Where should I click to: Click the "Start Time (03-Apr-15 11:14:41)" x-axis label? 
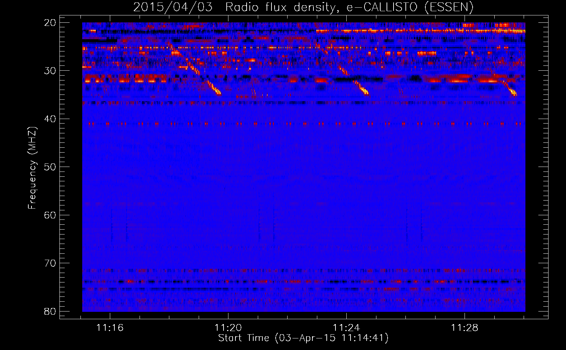pyautogui.click(x=303, y=338)
